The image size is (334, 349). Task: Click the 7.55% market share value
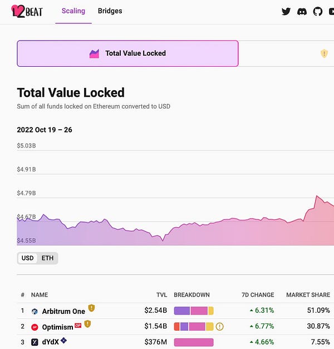321,342
